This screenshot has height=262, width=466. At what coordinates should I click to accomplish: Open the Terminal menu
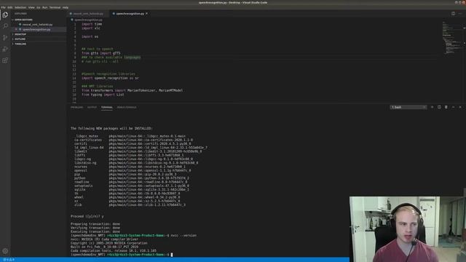(x=55, y=7)
